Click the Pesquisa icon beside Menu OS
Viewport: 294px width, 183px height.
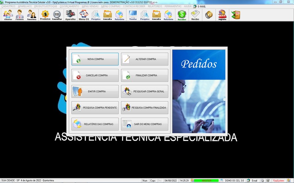pyautogui.click(x=96, y=15)
